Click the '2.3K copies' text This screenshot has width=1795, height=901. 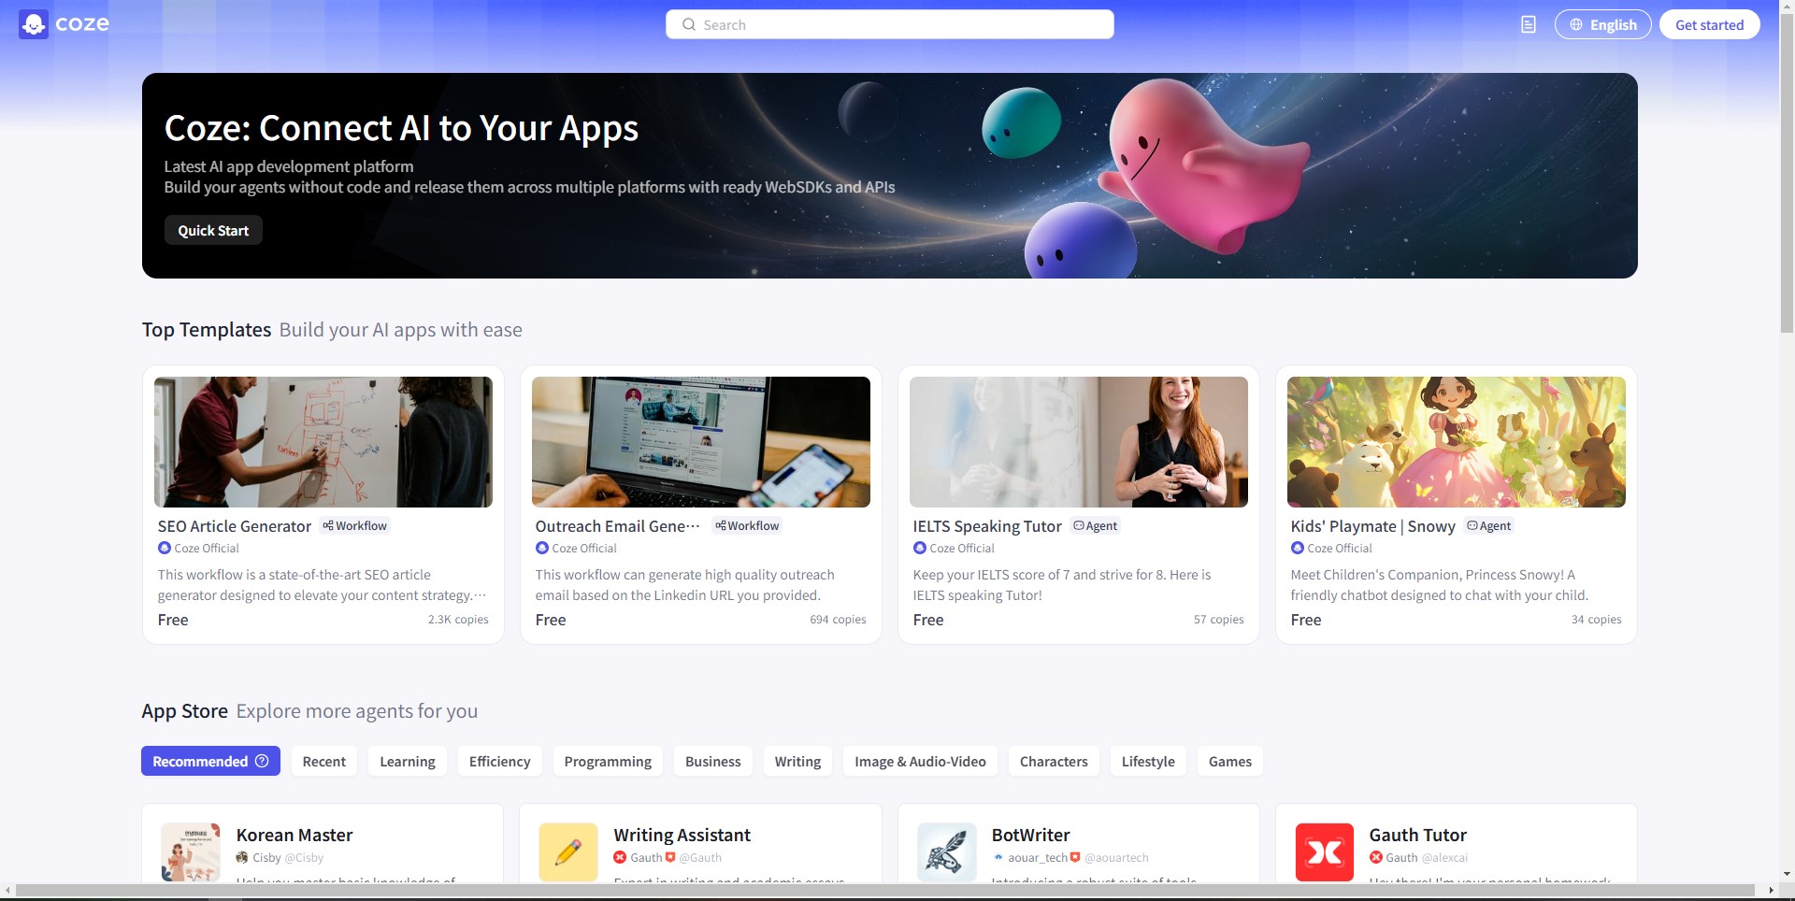458,620
